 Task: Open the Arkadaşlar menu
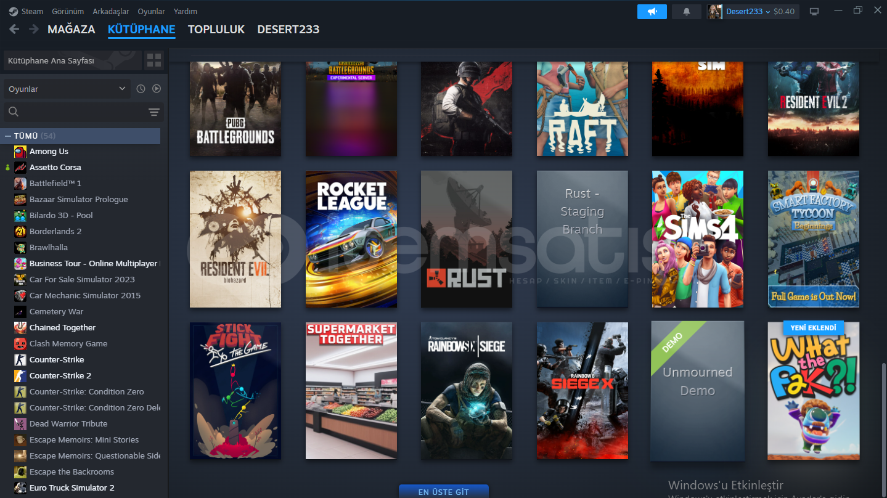111,11
